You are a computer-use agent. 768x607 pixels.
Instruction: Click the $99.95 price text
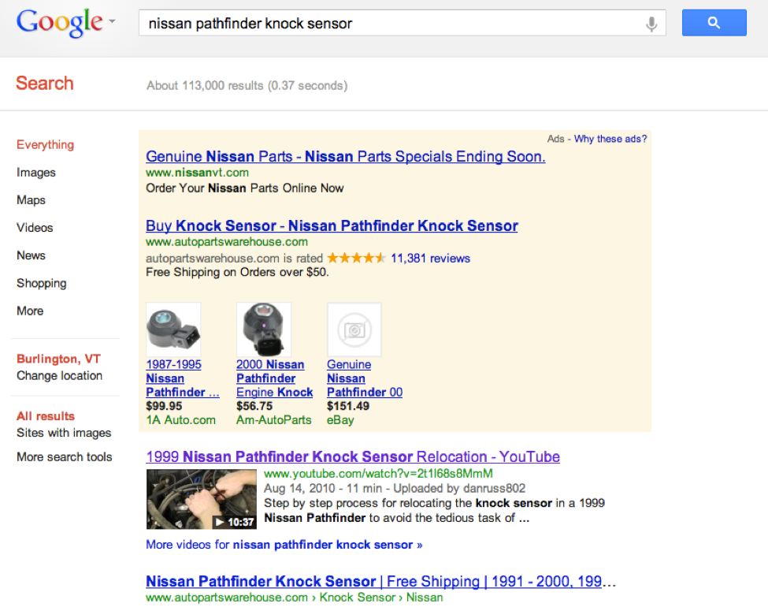pos(164,406)
